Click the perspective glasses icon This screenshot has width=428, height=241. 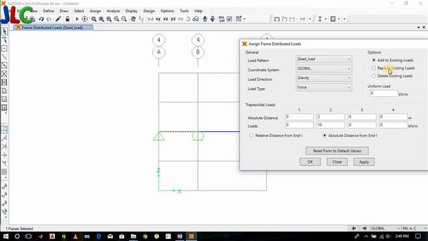coord(195,19)
